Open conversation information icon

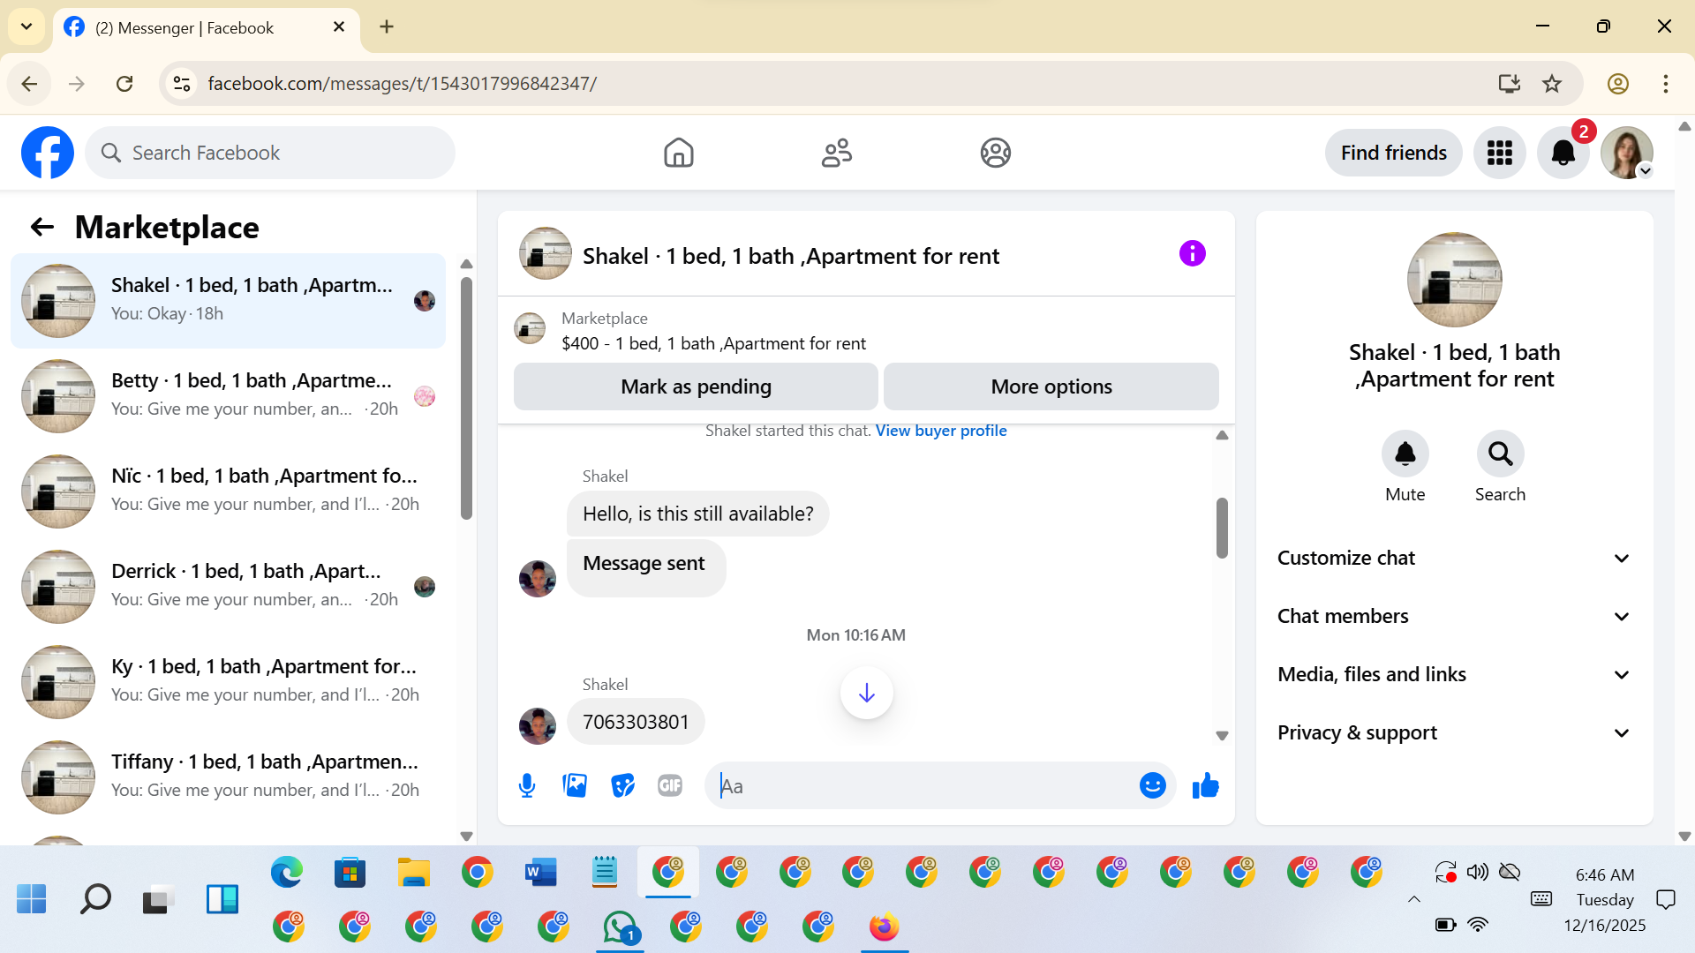1192,254
